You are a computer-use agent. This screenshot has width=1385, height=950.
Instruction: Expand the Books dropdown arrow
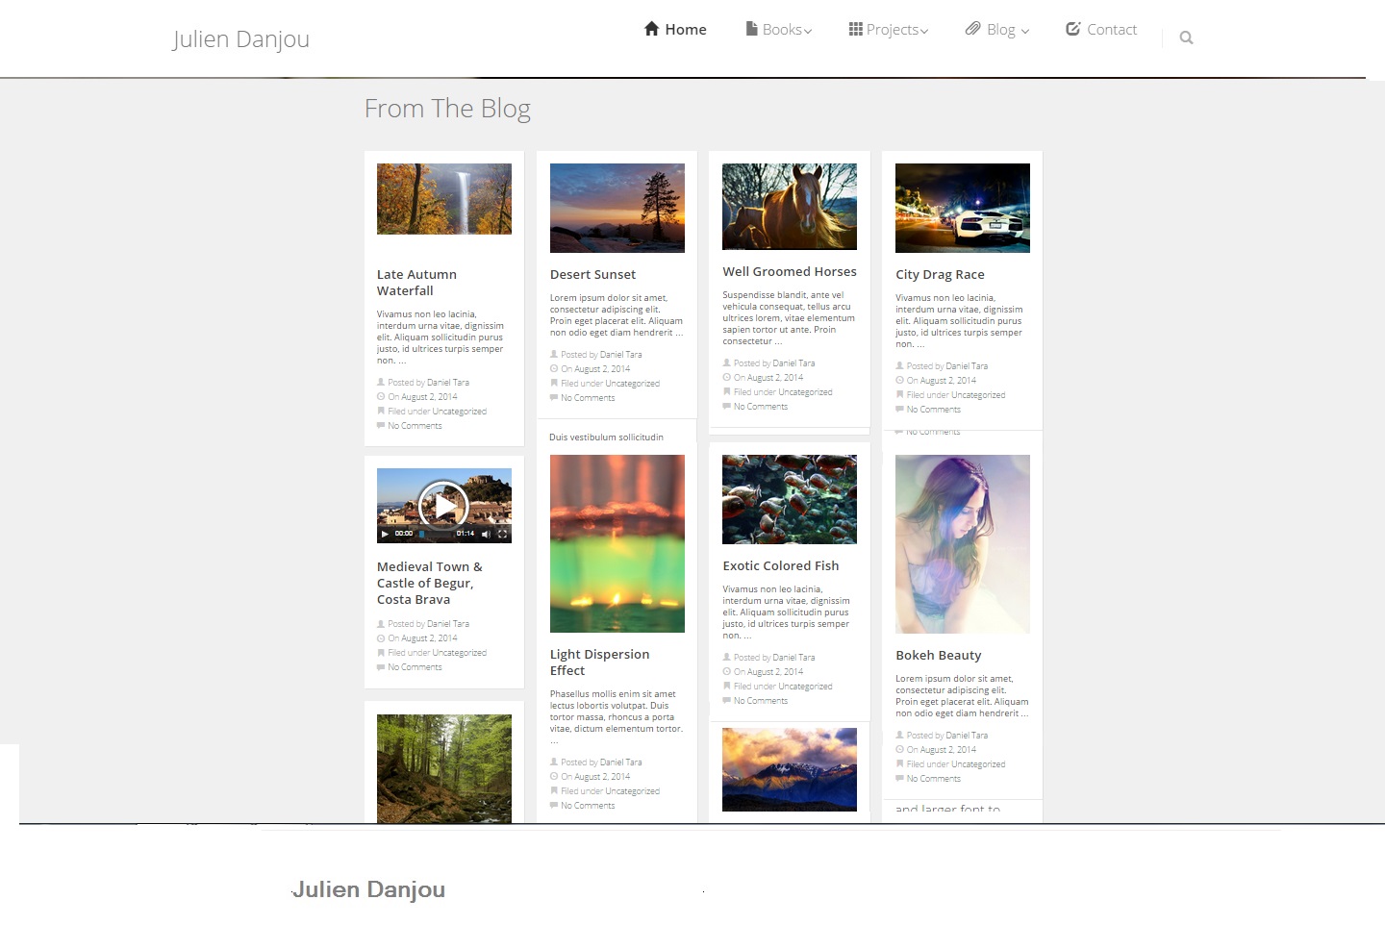pos(808,31)
